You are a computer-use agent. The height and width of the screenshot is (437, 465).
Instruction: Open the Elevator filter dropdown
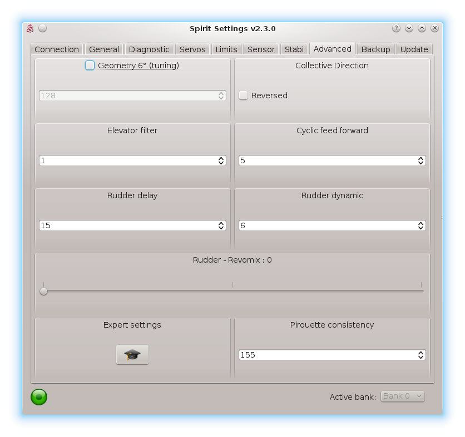click(x=132, y=160)
